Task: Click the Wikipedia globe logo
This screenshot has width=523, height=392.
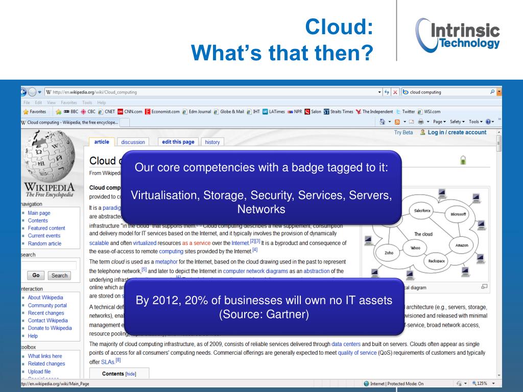Action: (x=50, y=157)
